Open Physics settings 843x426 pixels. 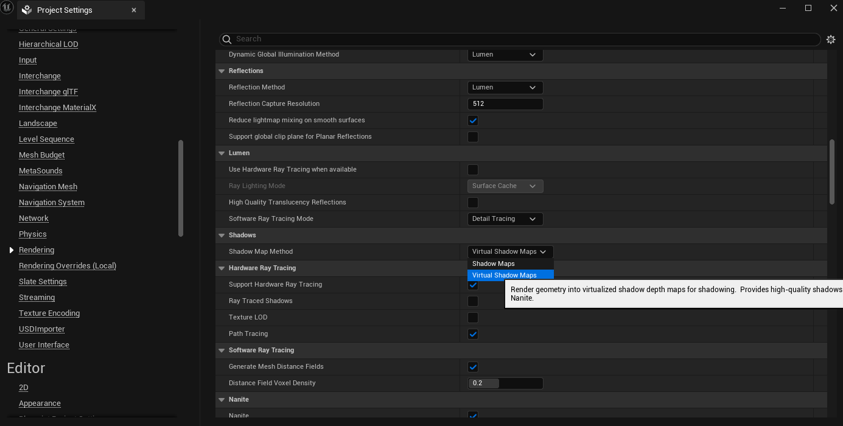pos(33,234)
